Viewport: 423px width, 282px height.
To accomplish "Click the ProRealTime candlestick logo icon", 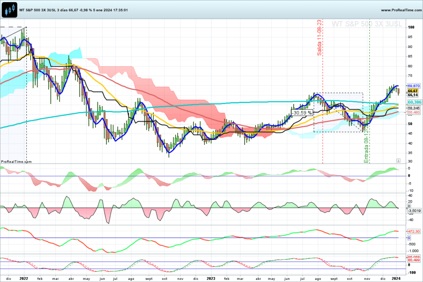I will coord(10,10).
